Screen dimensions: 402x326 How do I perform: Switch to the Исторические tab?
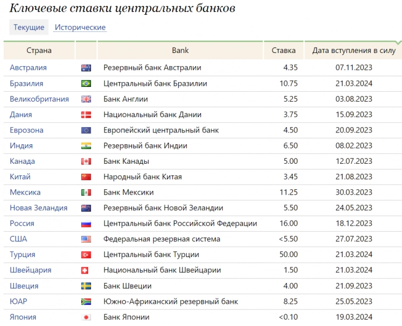pyautogui.click(x=80, y=28)
